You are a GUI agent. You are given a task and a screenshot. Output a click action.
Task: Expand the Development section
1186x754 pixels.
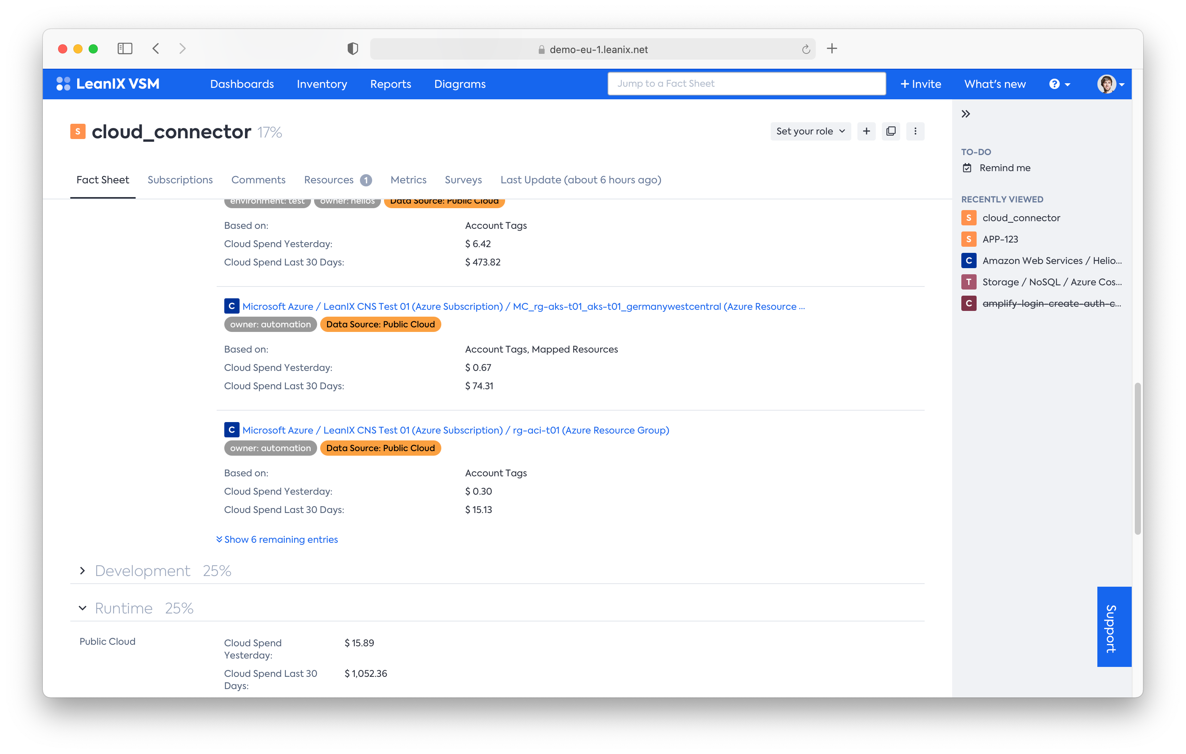pos(82,570)
